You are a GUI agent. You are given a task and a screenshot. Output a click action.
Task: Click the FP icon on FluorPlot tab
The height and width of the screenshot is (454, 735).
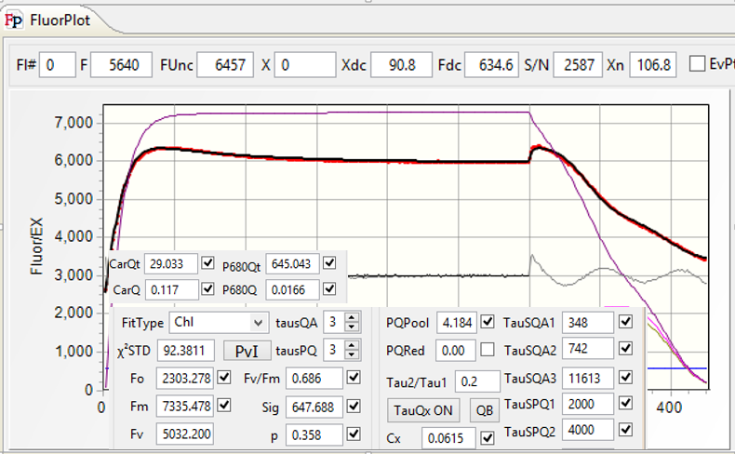click(x=16, y=19)
